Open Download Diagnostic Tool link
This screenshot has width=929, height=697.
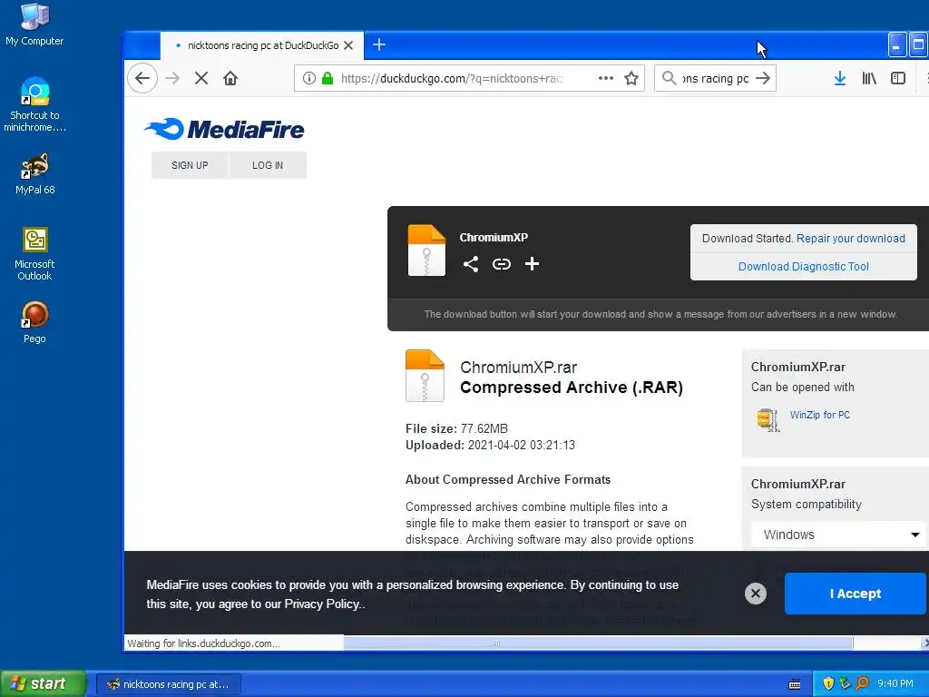(x=804, y=267)
